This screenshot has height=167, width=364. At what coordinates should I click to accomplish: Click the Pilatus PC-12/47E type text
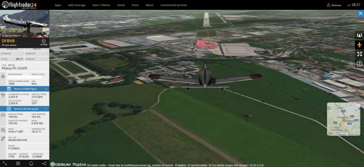click(14, 69)
